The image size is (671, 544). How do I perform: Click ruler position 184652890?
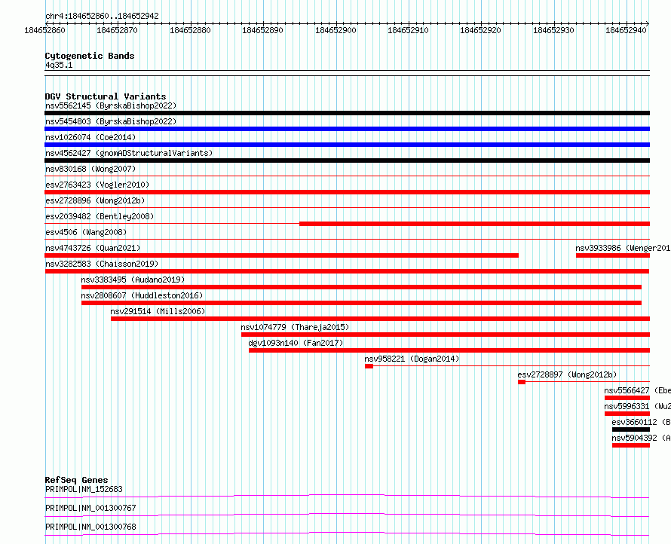[x=262, y=30]
